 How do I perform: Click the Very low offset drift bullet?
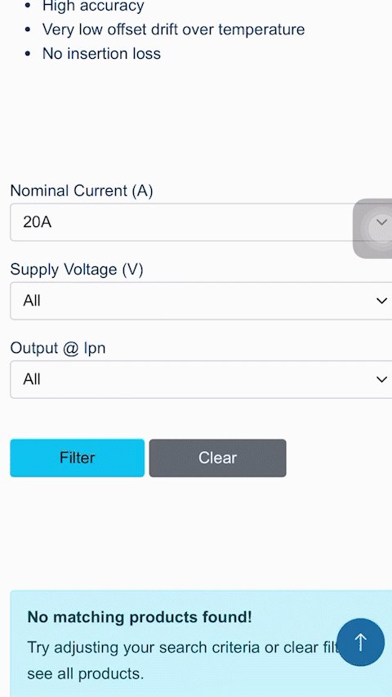coord(173,29)
